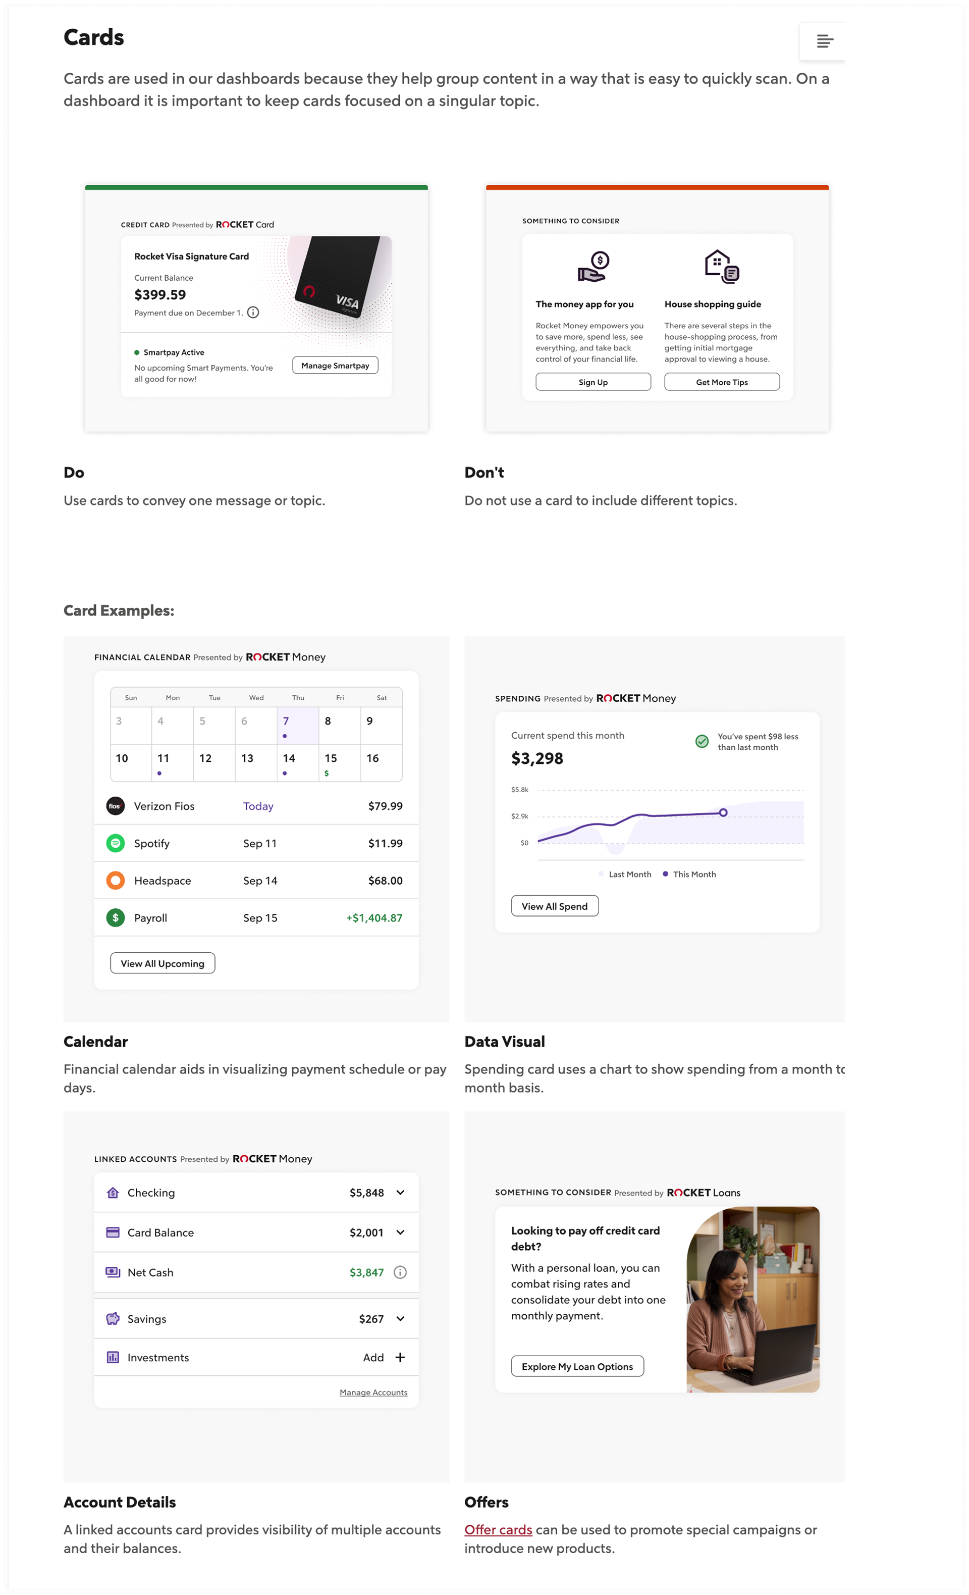Click the Payroll dollar sign icon
Image resolution: width=969 pixels, height=1595 pixels.
point(115,917)
